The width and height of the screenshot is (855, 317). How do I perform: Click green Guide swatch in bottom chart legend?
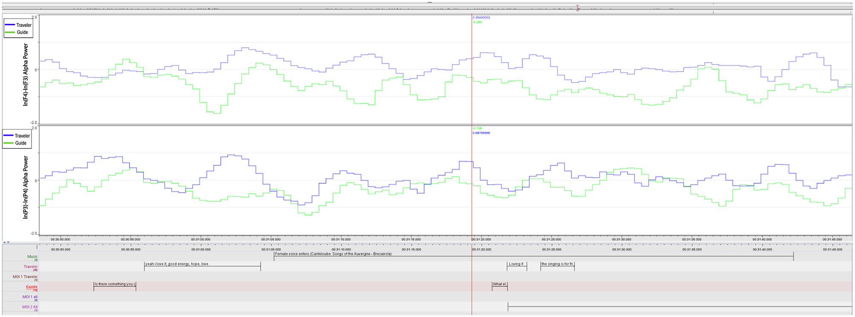[x=9, y=143]
